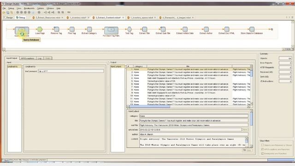Click the results table vertical scrollbar
Viewport: 295px width, 166px height.
(x=252, y=86)
